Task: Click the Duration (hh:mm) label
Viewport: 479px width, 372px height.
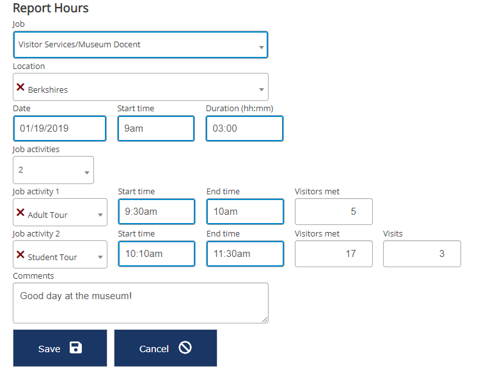Action: [x=240, y=109]
